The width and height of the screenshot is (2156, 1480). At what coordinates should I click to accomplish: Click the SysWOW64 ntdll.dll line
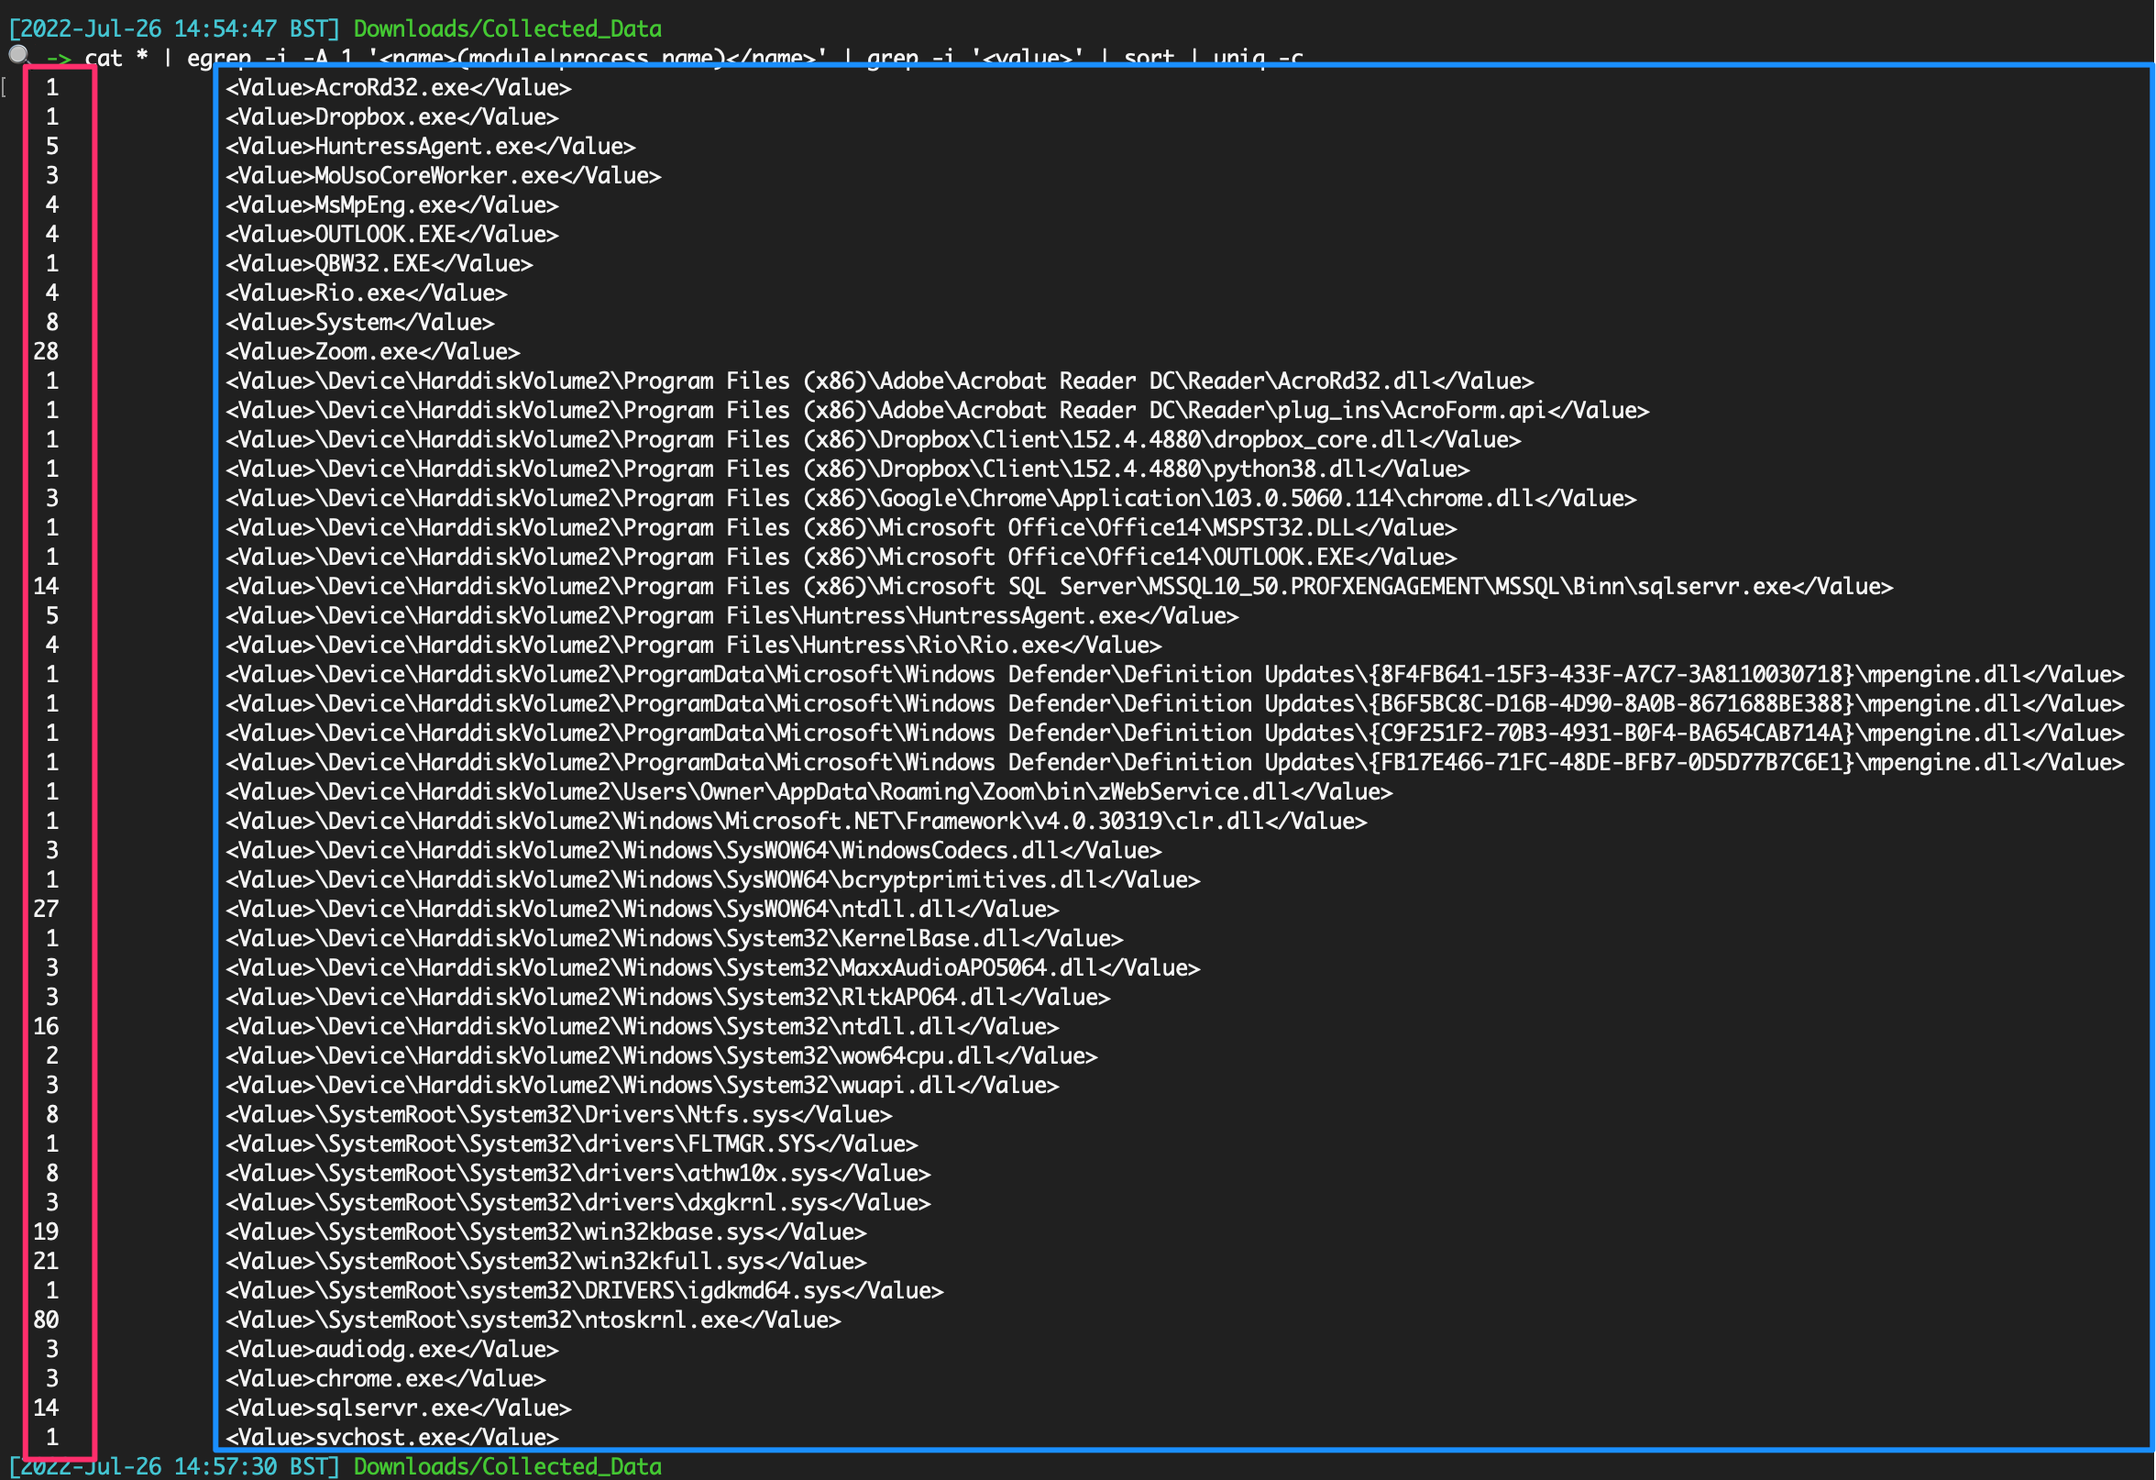pyautogui.click(x=642, y=910)
